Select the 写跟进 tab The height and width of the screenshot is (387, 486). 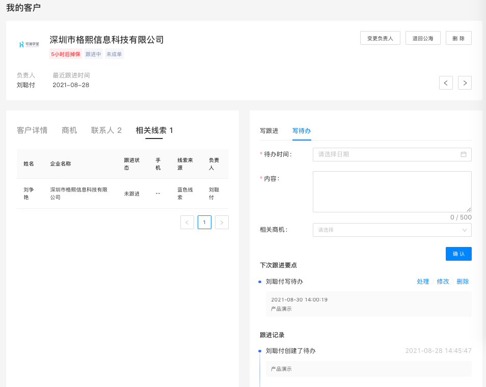coord(269,131)
